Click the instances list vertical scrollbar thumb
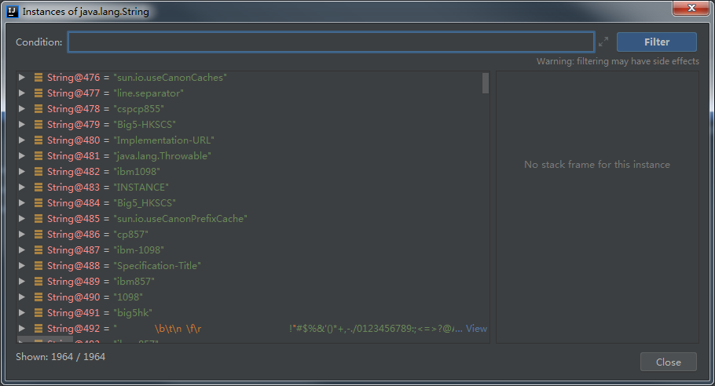715x386 pixels. (x=486, y=83)
